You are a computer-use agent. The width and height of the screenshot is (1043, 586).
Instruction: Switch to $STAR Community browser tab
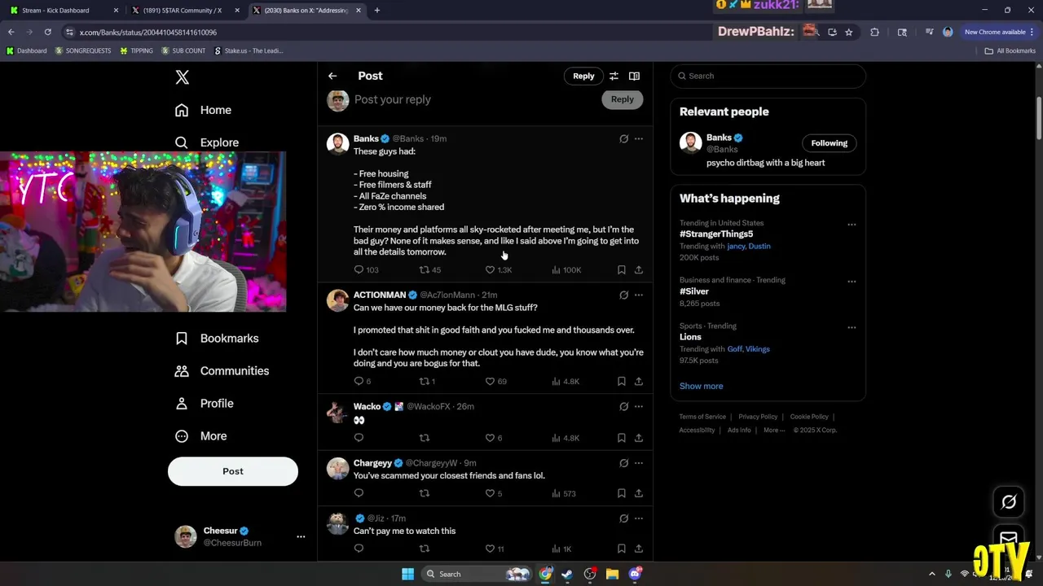pyautogui.click(x=184, y=11)
